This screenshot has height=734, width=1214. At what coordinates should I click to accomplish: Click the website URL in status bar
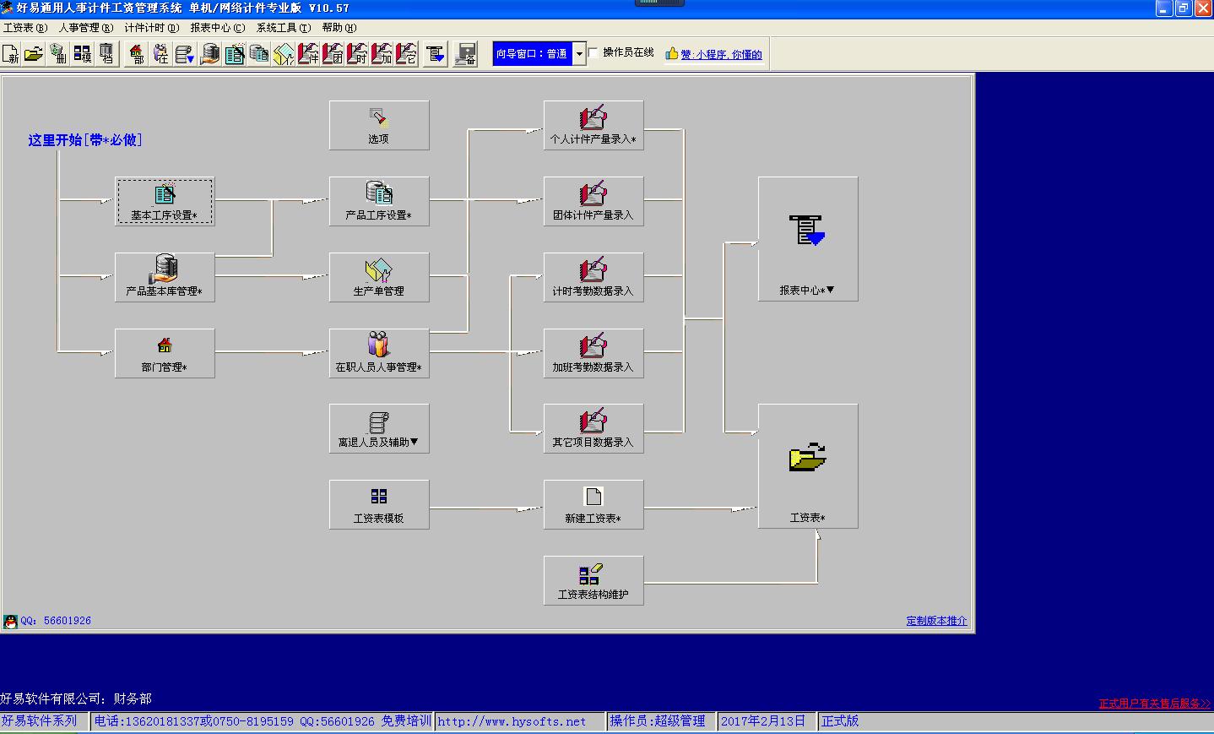pos(512,721)
